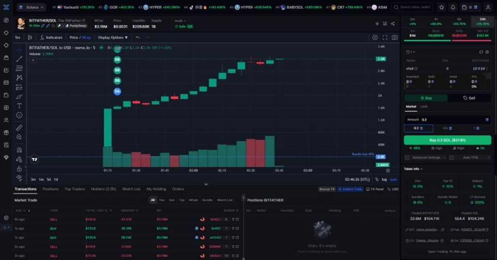The width and height of the screenshot is (497, 260).
Task: Enter fullscreen chart mode
Action: (x=385, y=37)
